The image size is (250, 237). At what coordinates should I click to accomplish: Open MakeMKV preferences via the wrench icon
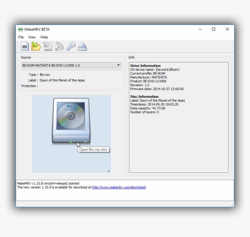(x=71, y=46)
